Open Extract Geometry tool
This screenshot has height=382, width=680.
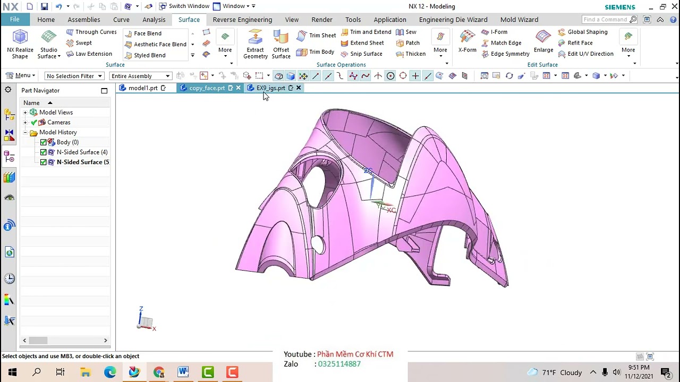pos(256,44)
